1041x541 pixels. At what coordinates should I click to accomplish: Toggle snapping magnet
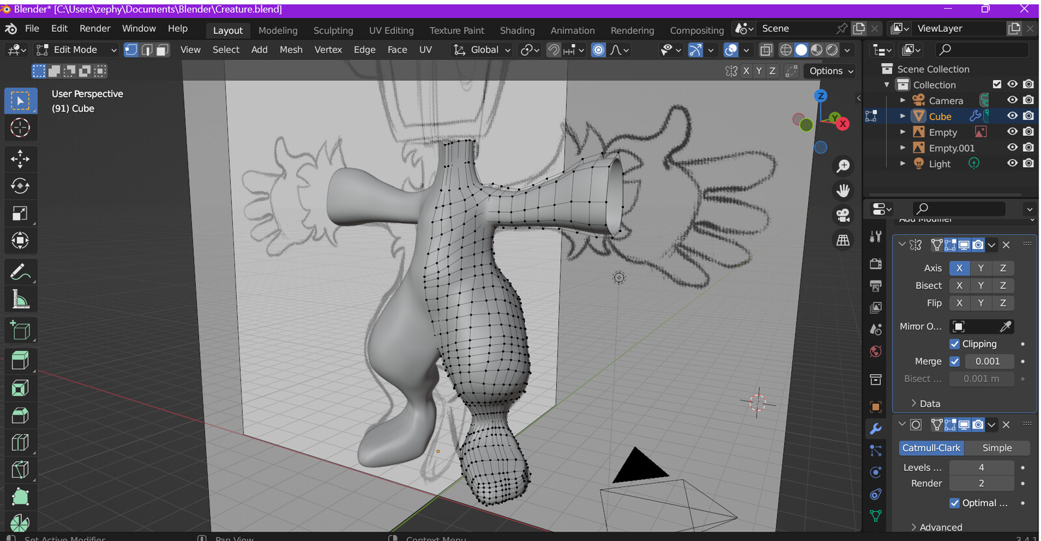[553, 49]
